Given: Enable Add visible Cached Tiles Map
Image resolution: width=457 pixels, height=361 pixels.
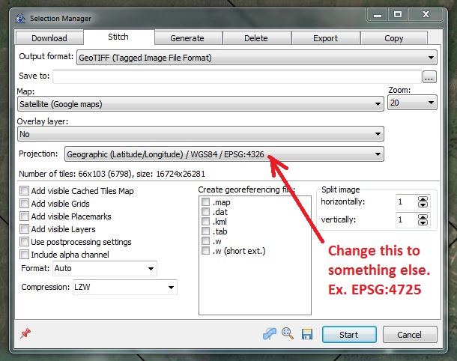Looking at the screenshot, I should (x=25, y=191).
